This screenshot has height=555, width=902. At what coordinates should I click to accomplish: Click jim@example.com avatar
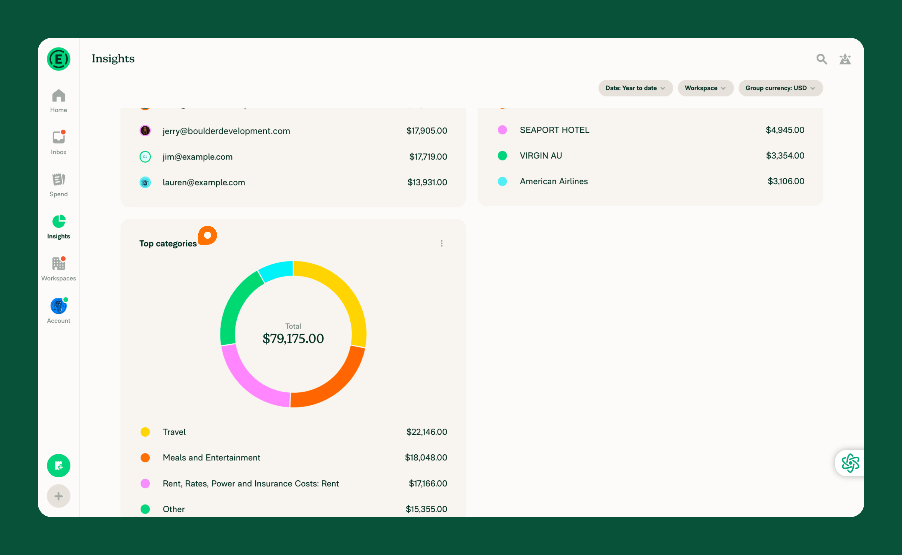point(145,157)
